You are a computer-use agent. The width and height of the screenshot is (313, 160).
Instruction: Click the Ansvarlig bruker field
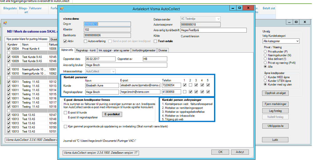pyautogui.click(x=126, y=65)
